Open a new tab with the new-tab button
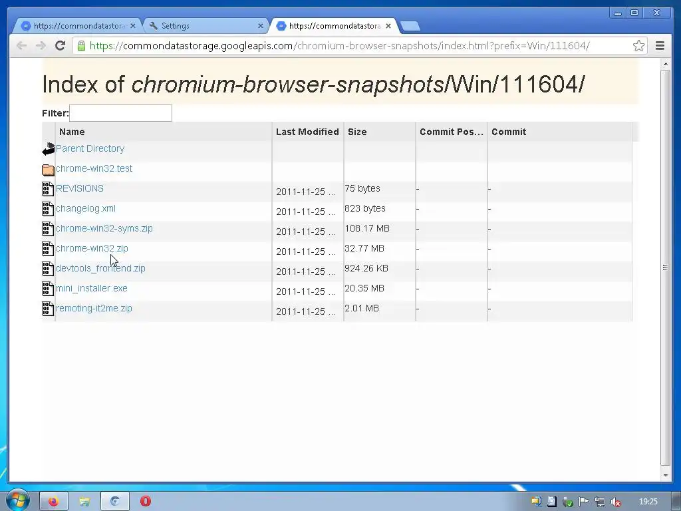 pyautogui.click(x=410, y=26)
